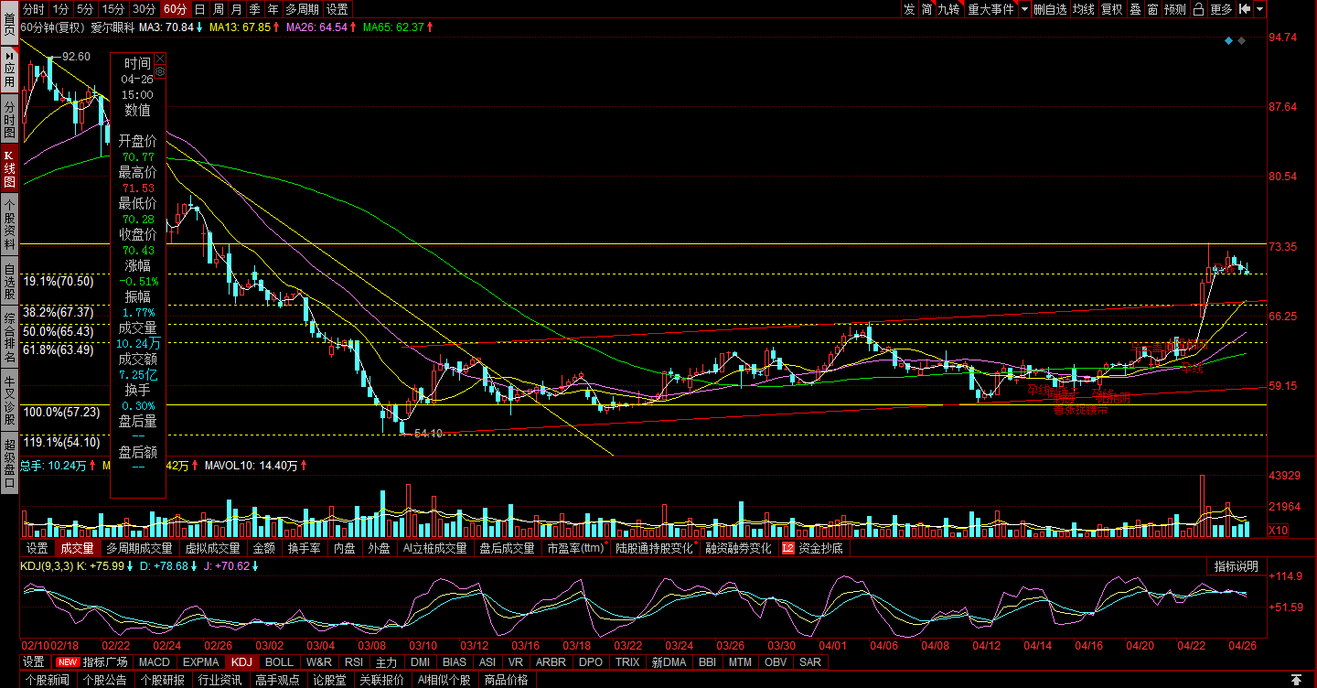This screenshot has width=1317, height=688.
Task: Switch to 多周期成交量 indicator
Action: click(138, 548)
